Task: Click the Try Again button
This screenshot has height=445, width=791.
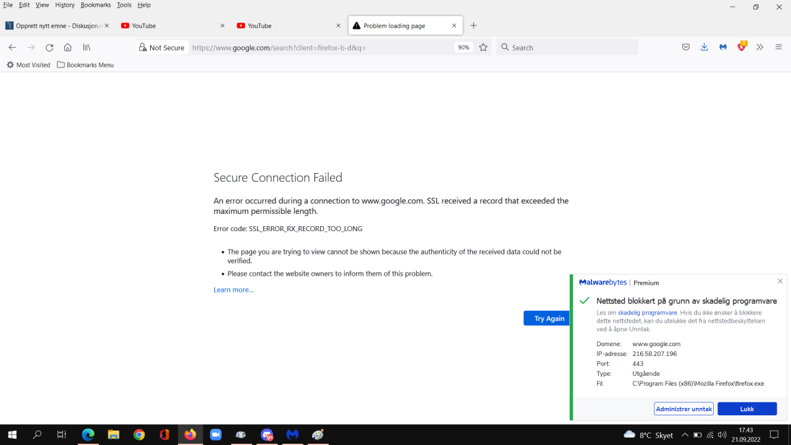Action: (546, 318)
